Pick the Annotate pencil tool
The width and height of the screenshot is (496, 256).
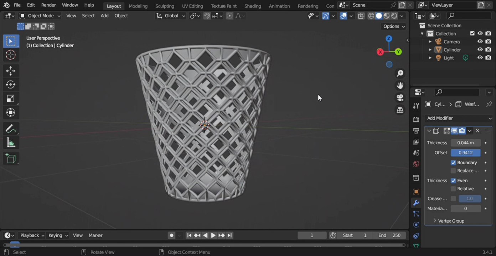click(11, 129)
